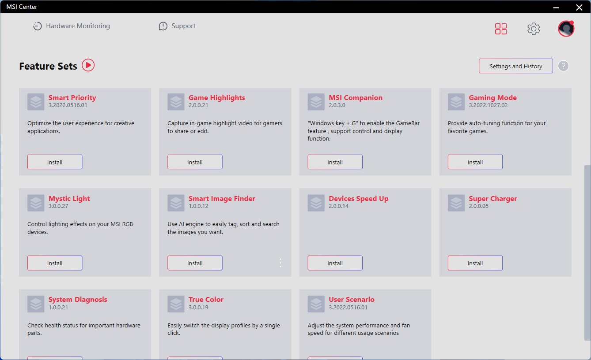The image size is (591, 360).
Task: Open the Hardware Monitoring tab
Action: pos(72,26)
